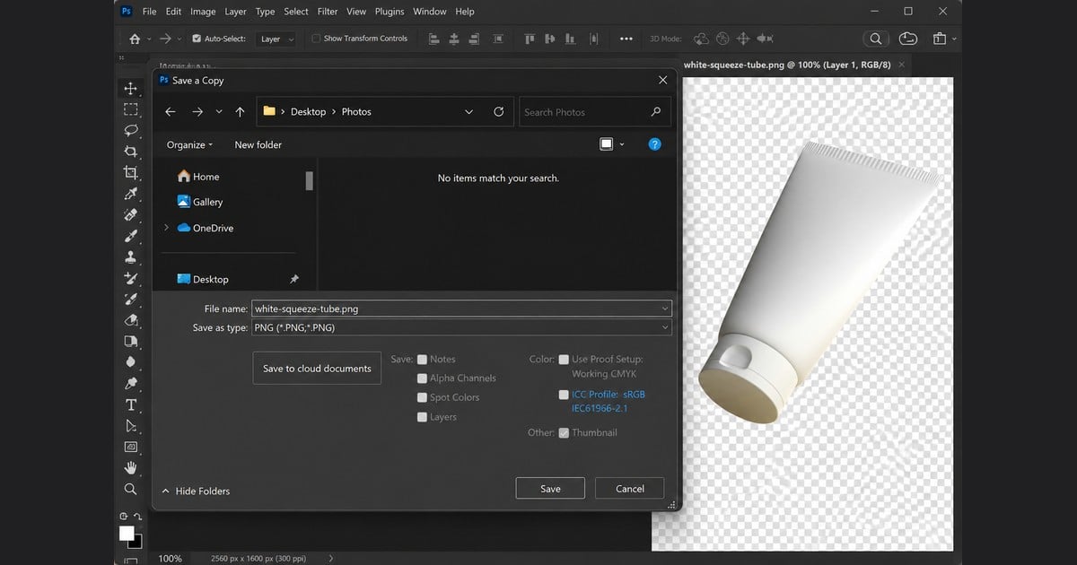Open the Auto-Select Layer dropdown

(276, 39)
